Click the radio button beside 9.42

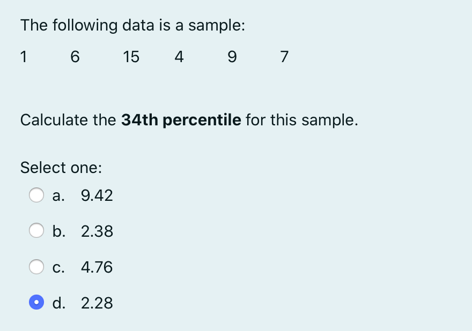[36, 195]
